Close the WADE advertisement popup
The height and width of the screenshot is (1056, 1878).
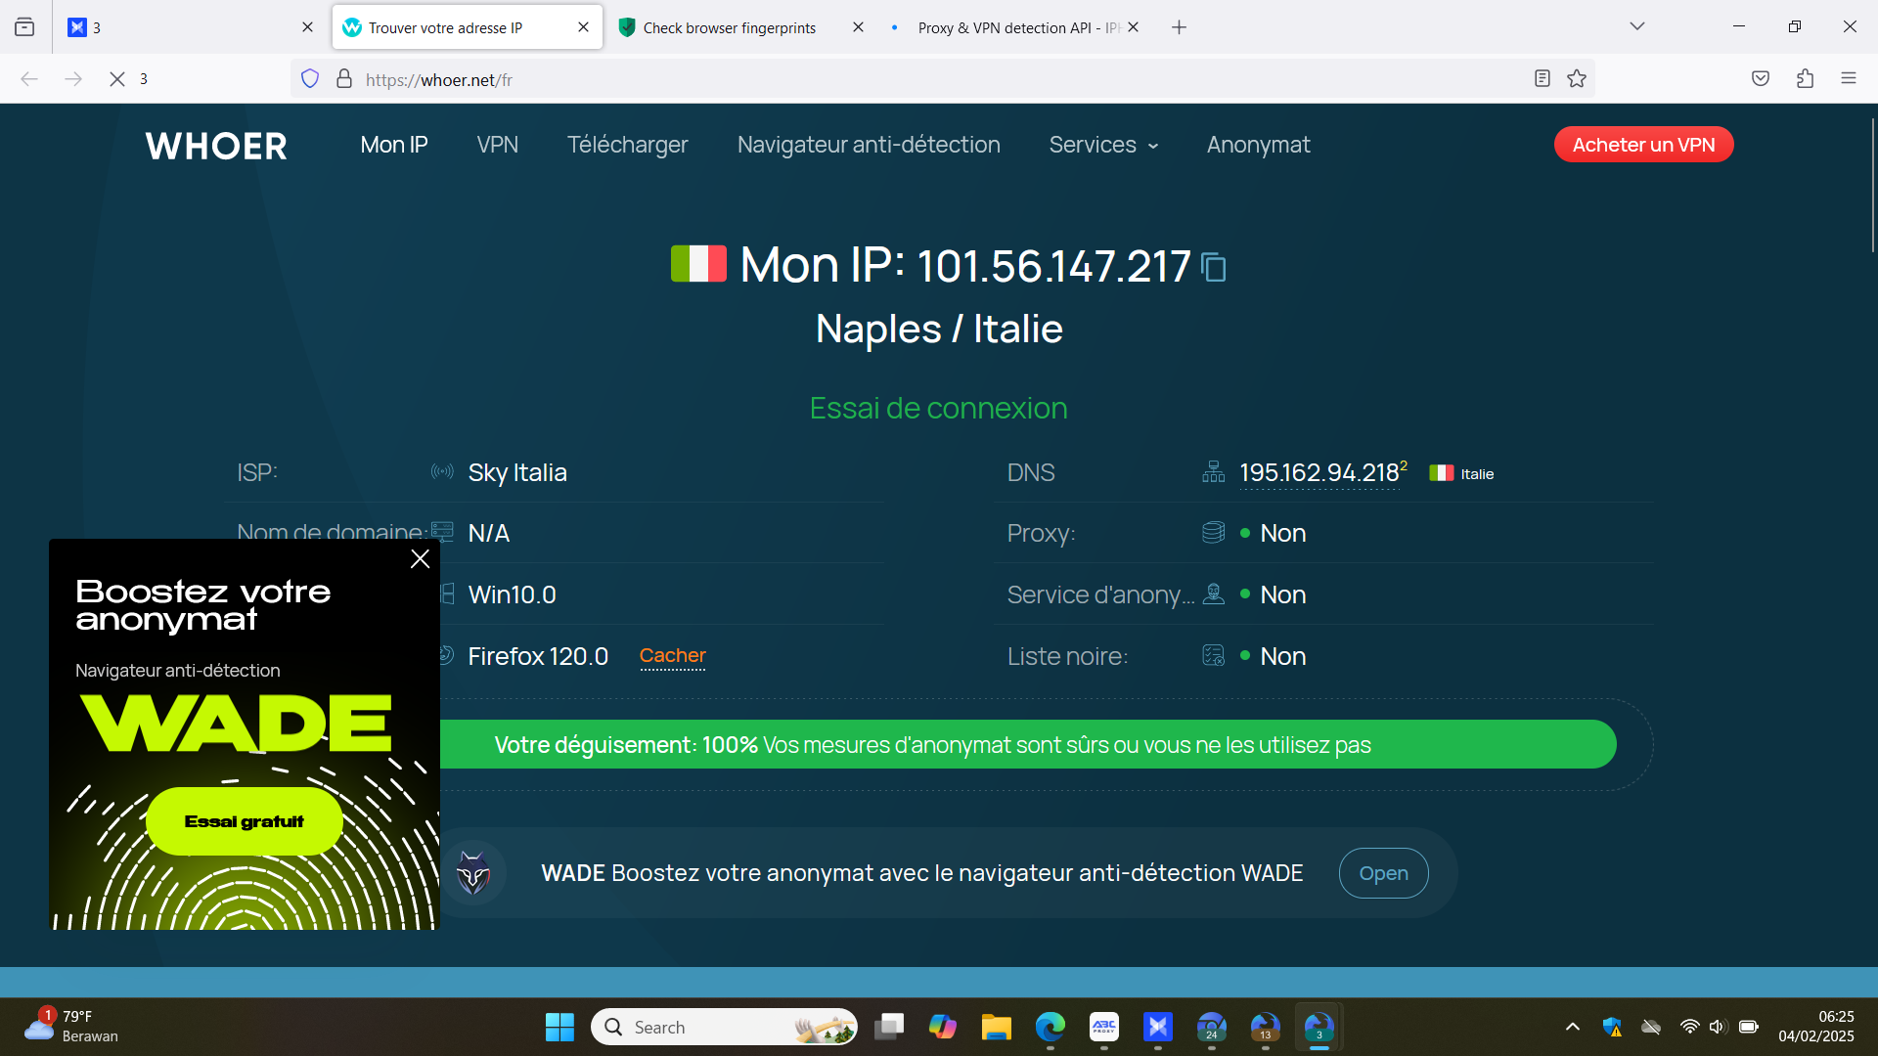click(x=421, y=559)
